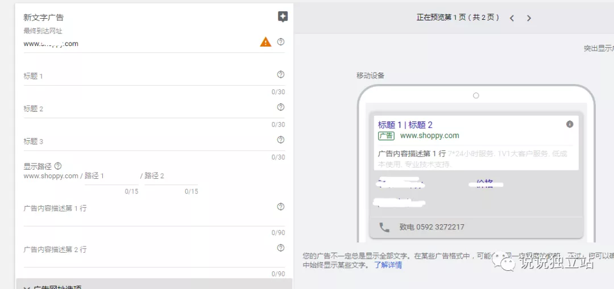Click the orange warning triangle icon
Screen dimensions: 614x289
(x=265, y=42)
